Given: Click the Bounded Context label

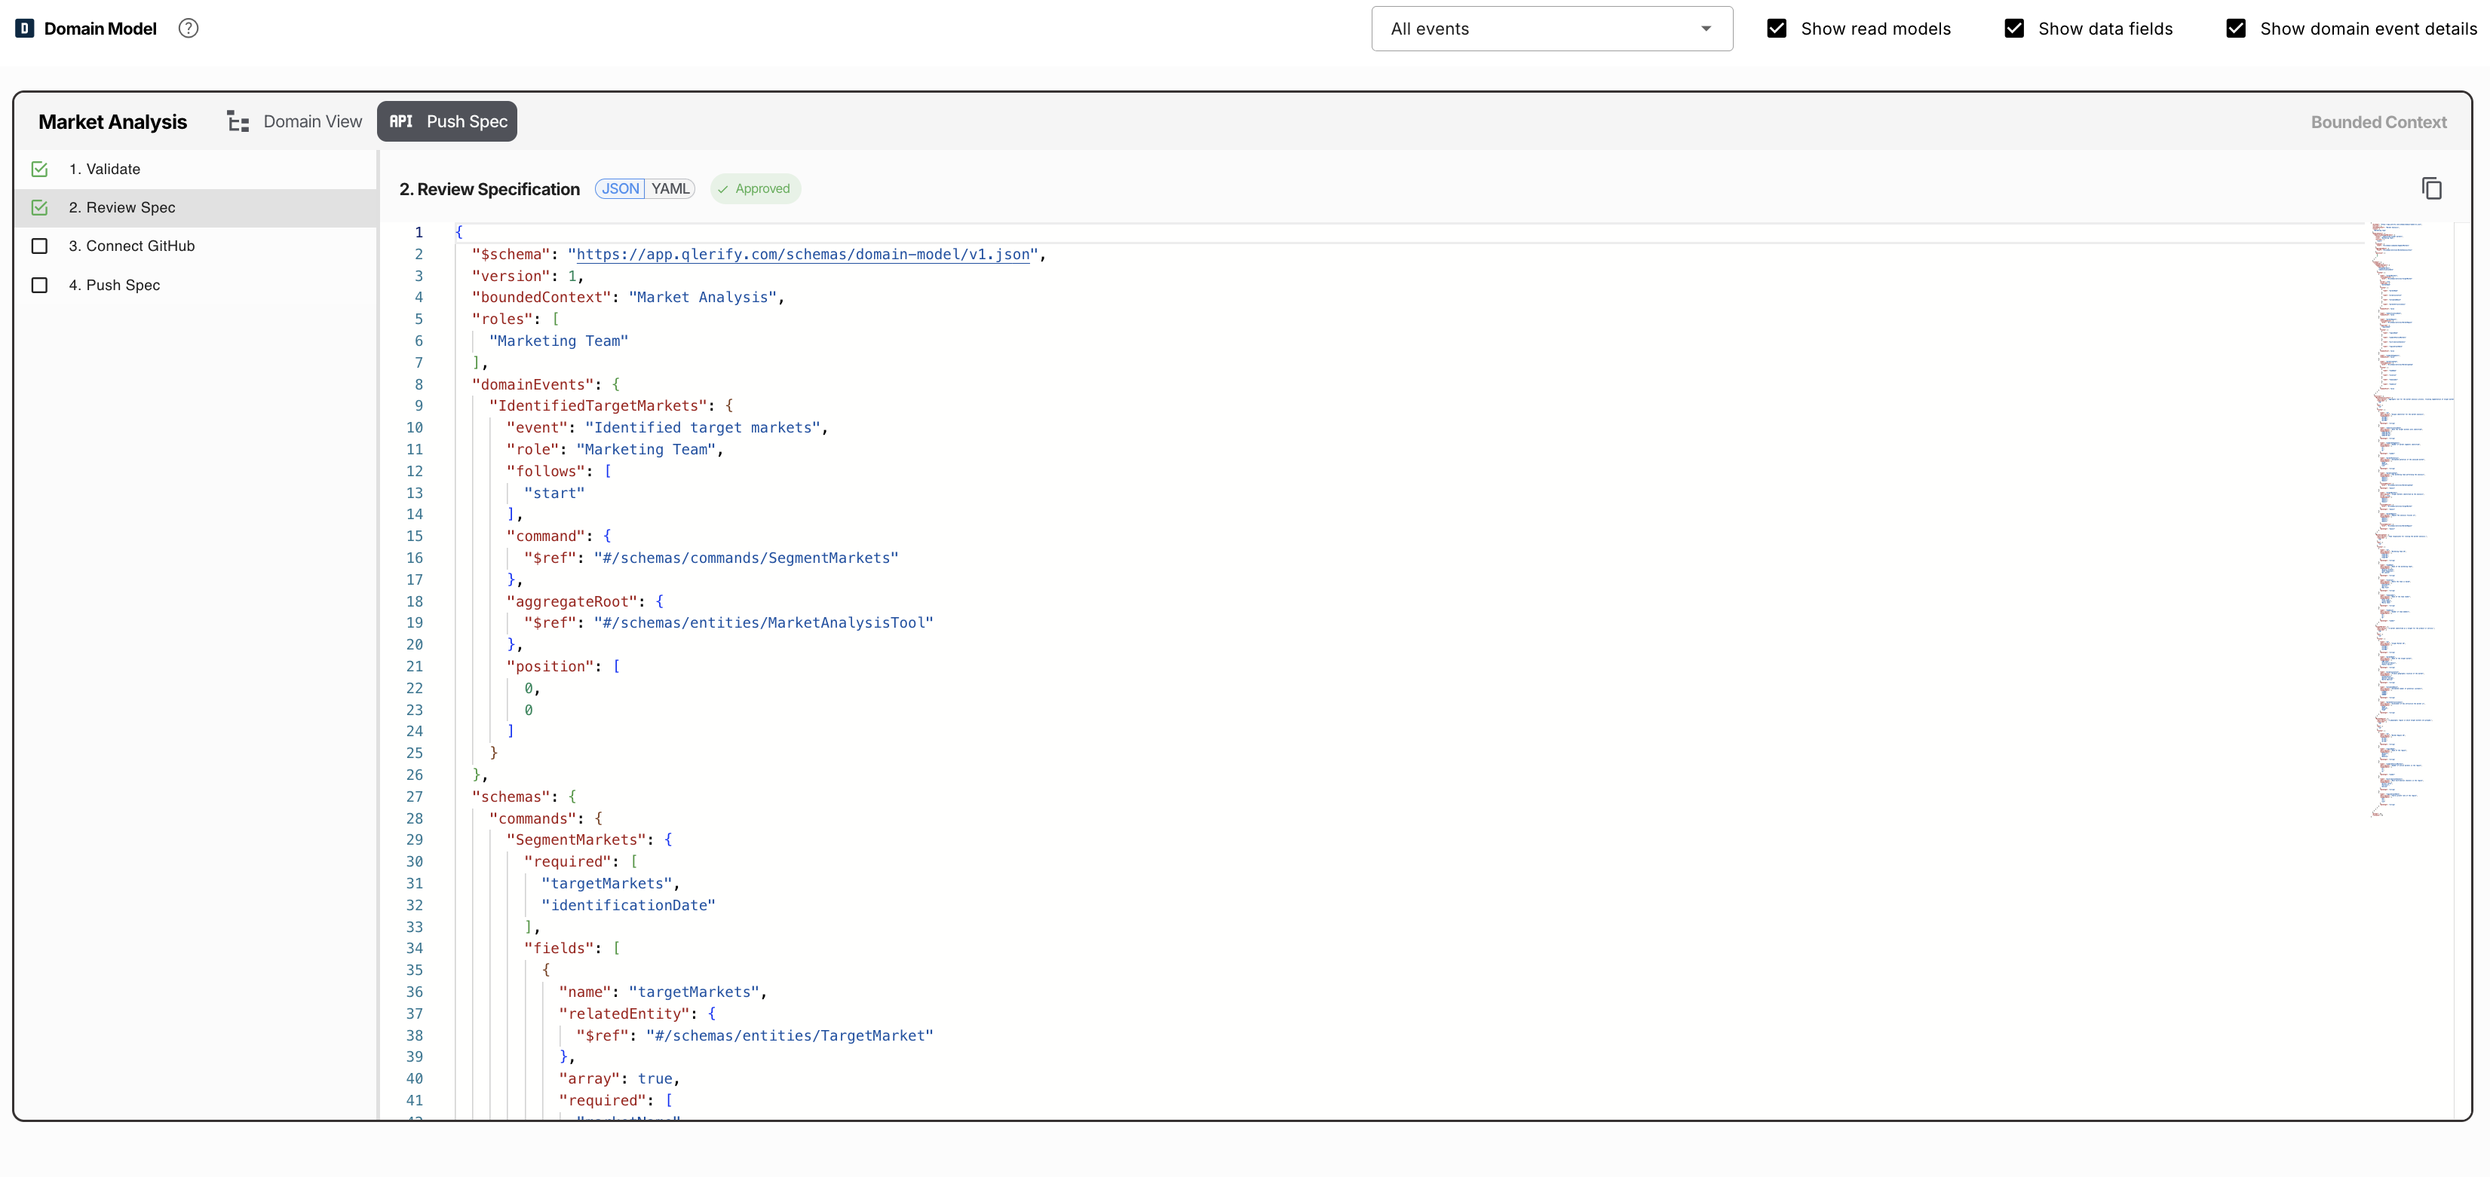Looking at the screenshot, I should click(2378, 123).
